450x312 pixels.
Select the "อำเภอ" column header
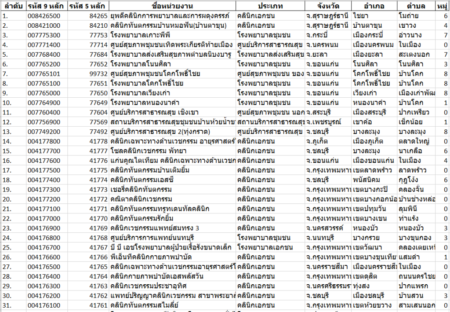374,6
